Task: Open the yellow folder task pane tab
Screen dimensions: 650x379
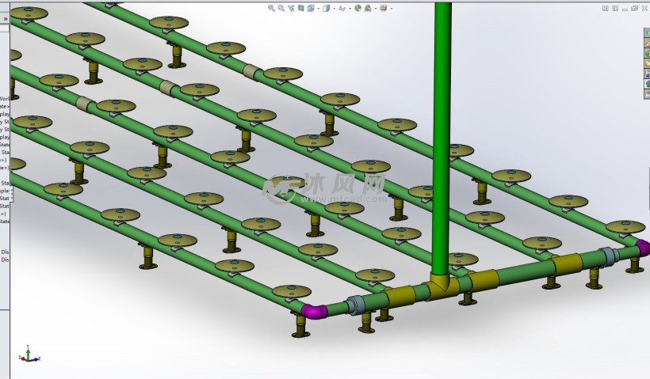Action: tap(647, 63)
